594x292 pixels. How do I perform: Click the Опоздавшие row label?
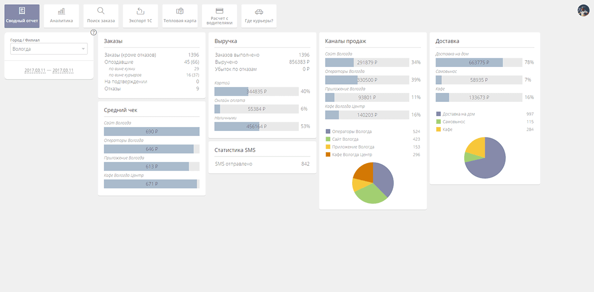pyautogui.click(x=119, y=62)
